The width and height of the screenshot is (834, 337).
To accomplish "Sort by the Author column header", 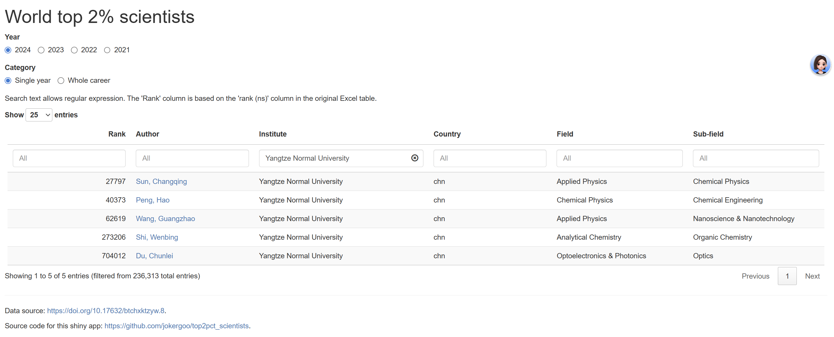I will 147,134.
